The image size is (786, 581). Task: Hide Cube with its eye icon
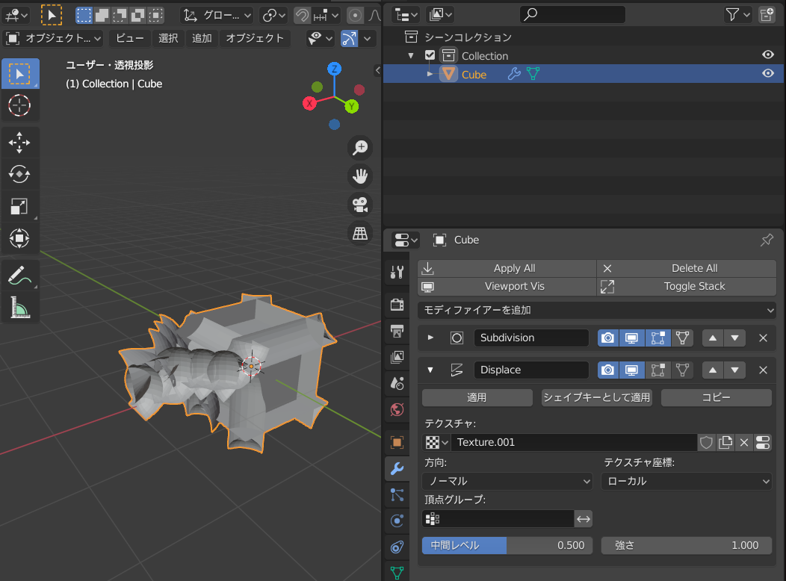coord(767,73)
